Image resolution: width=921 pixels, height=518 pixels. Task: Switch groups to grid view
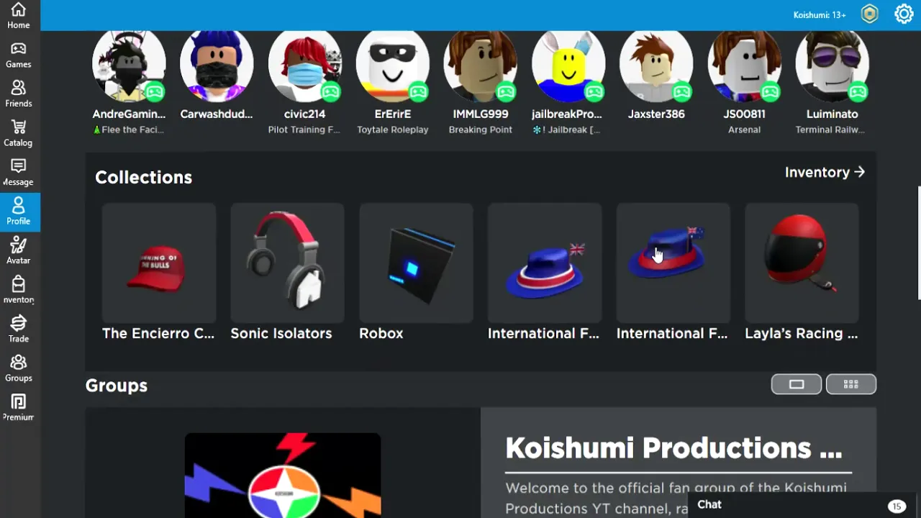click(x=851, y=384)
